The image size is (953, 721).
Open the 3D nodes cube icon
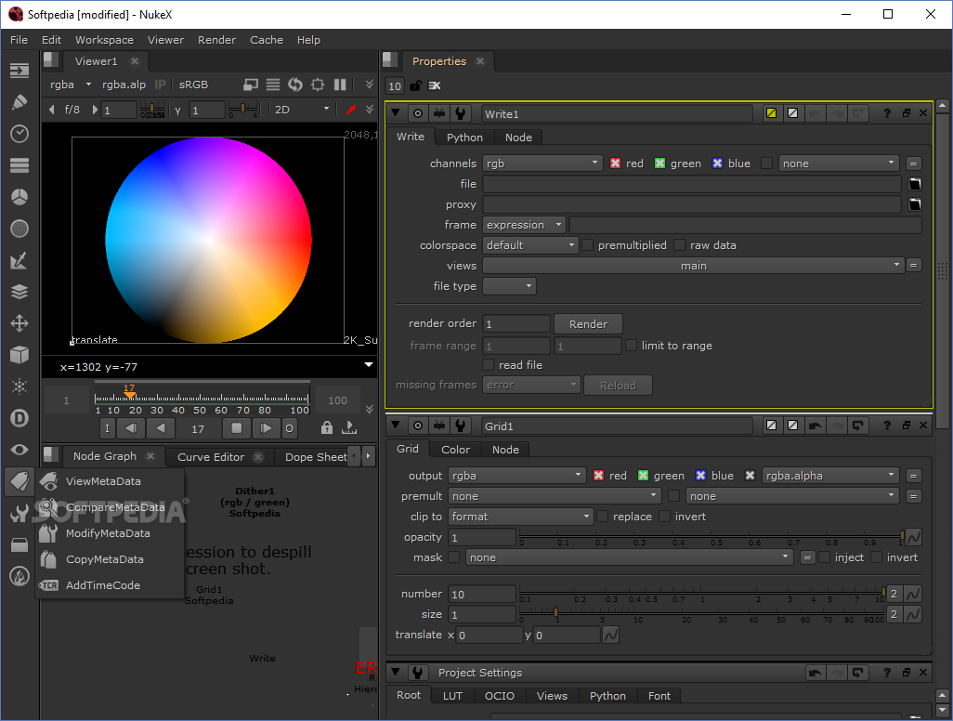point(20,354)
